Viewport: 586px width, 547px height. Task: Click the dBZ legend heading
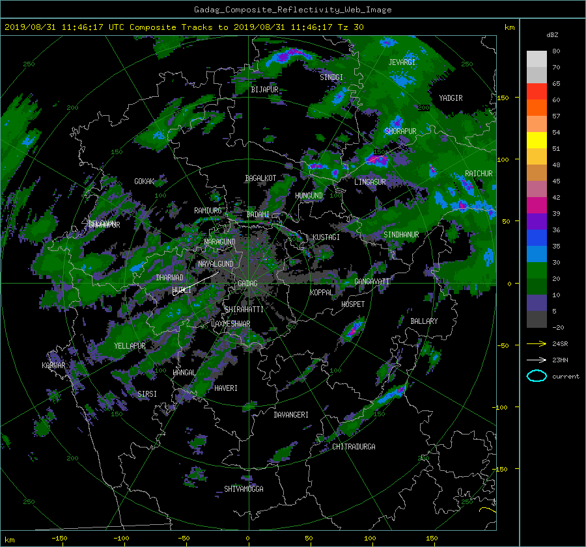click(x=552, y=35)
